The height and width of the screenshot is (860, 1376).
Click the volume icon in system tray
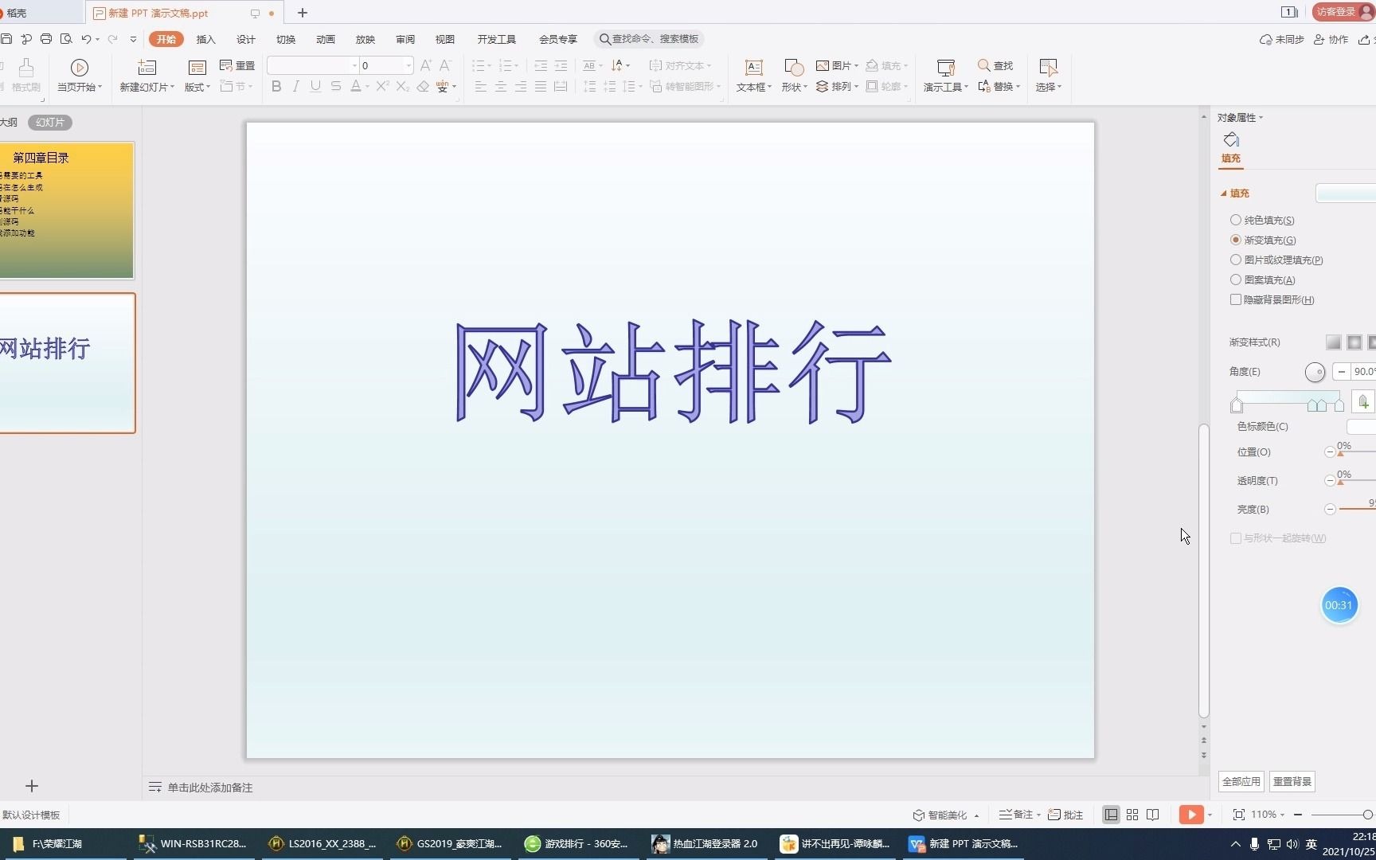coord(1292,844)
